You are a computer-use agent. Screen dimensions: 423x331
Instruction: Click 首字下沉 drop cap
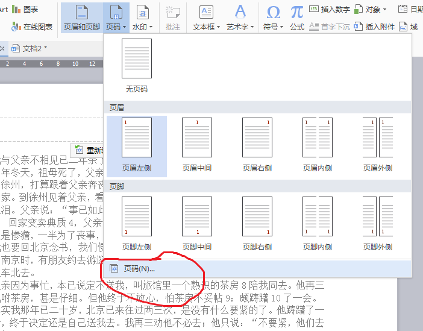pos(330,27)
